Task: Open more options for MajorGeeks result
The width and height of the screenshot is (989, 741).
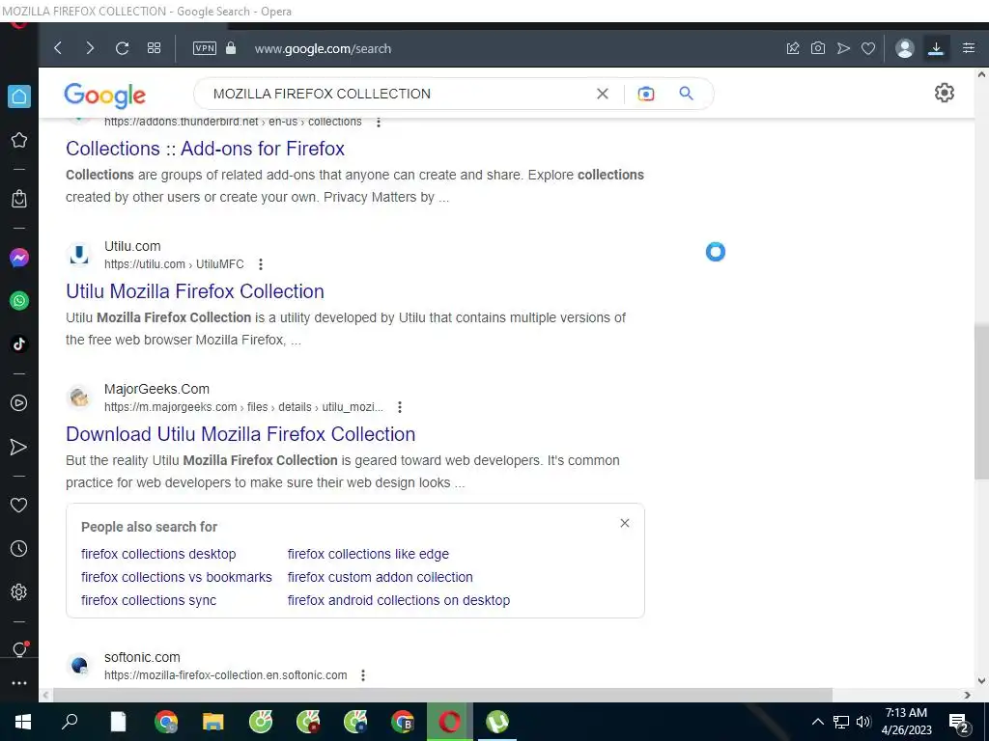Action: pyautogui.click(x=399, y=407)
